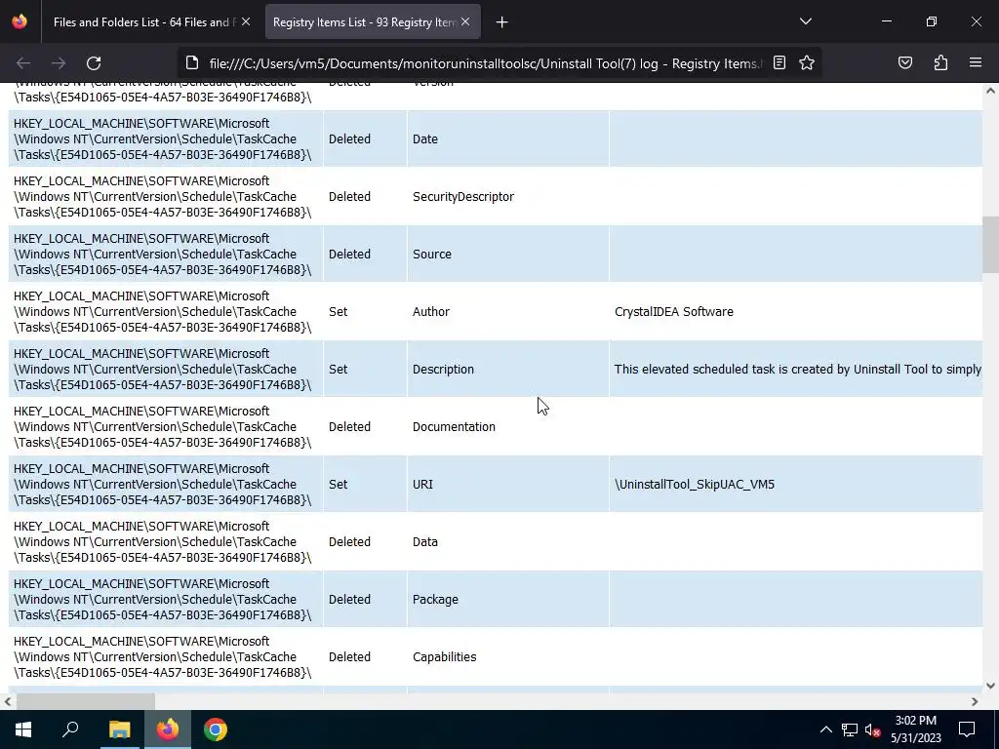Expand the list all tabs chevron
Viewport: 999px width, 749px height.
click(806, 21)
